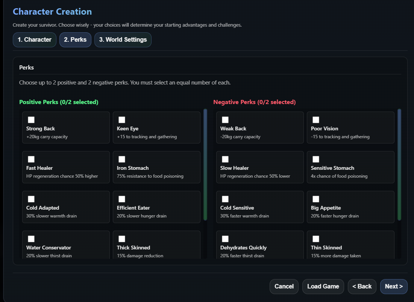Screen dimensions: 414x302
Task: Go to previous step with Back
Action: 362,287
